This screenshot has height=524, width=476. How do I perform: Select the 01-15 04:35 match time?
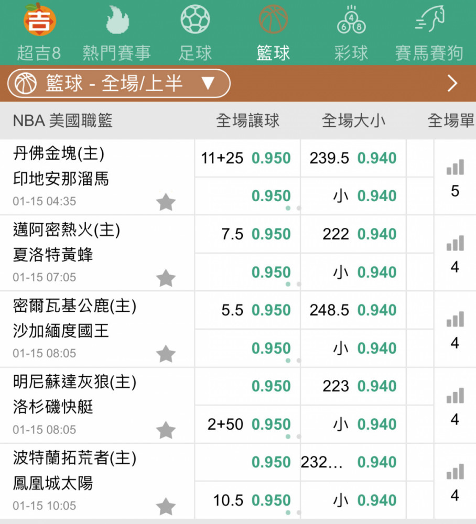[x=45, y=201]
